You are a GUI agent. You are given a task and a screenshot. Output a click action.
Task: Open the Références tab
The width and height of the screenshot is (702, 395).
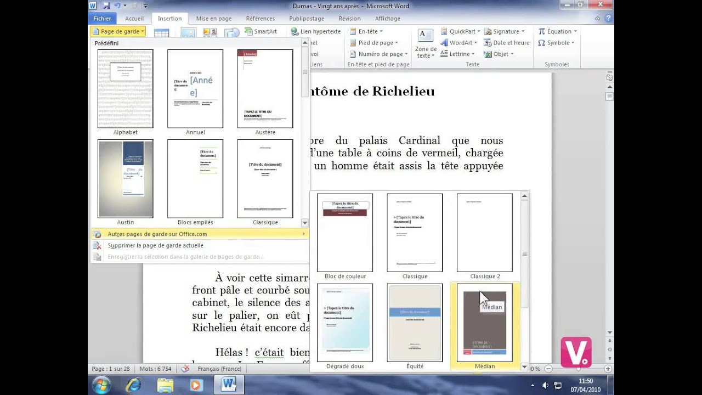pos(261,19)
